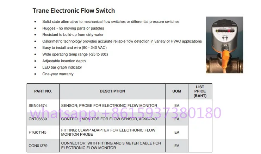Click the EA unit for SEN01674 row

(x=177, y=105)
